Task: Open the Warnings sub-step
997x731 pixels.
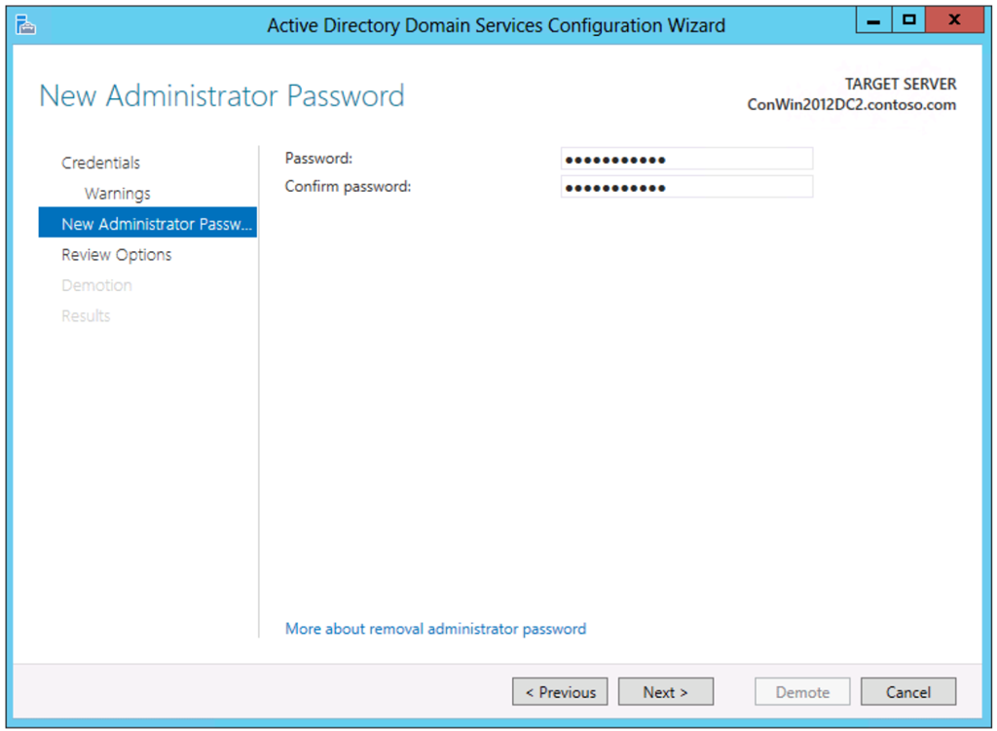Action: (117, 194)
